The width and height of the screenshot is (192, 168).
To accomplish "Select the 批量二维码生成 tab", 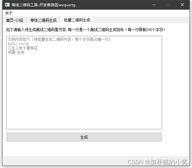I will (77, 20).
